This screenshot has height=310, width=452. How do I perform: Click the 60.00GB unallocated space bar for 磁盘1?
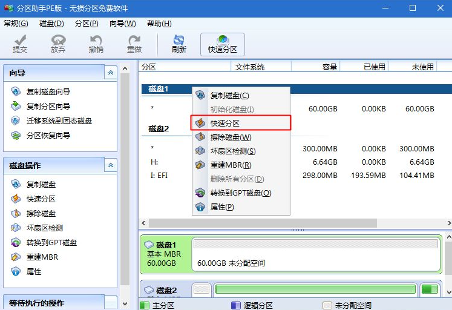(315, 254)
